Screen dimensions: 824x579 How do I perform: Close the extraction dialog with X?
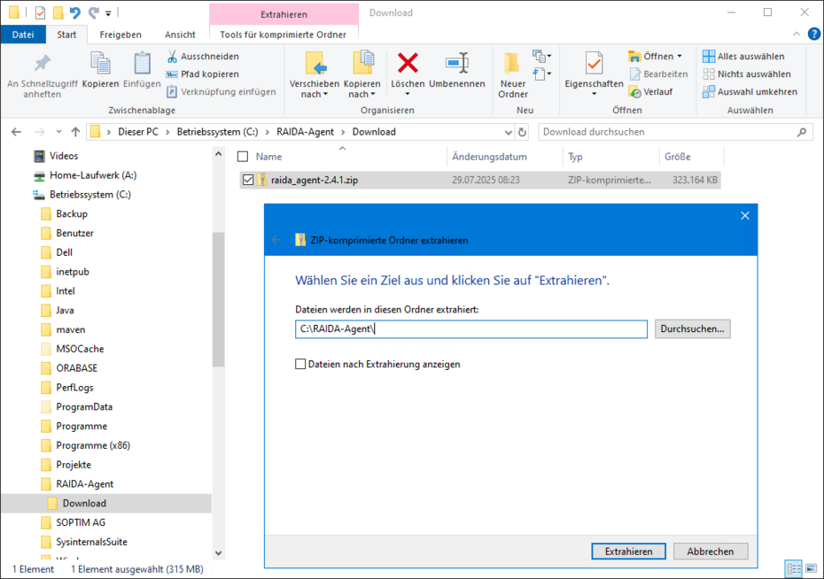tap(744, 216)
